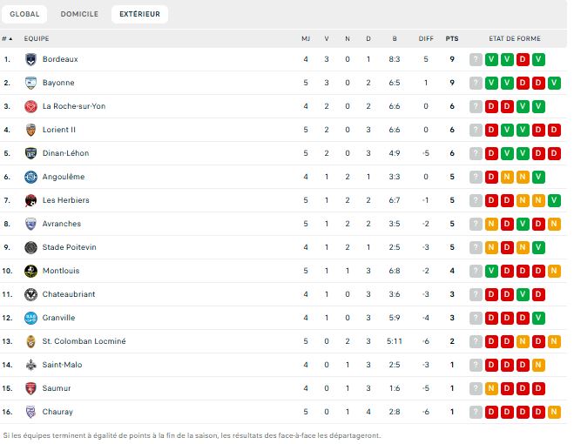This screenshot has width=574, height=444.
Task: Open the Les Herbiers team page
Action: click(65, 200)
